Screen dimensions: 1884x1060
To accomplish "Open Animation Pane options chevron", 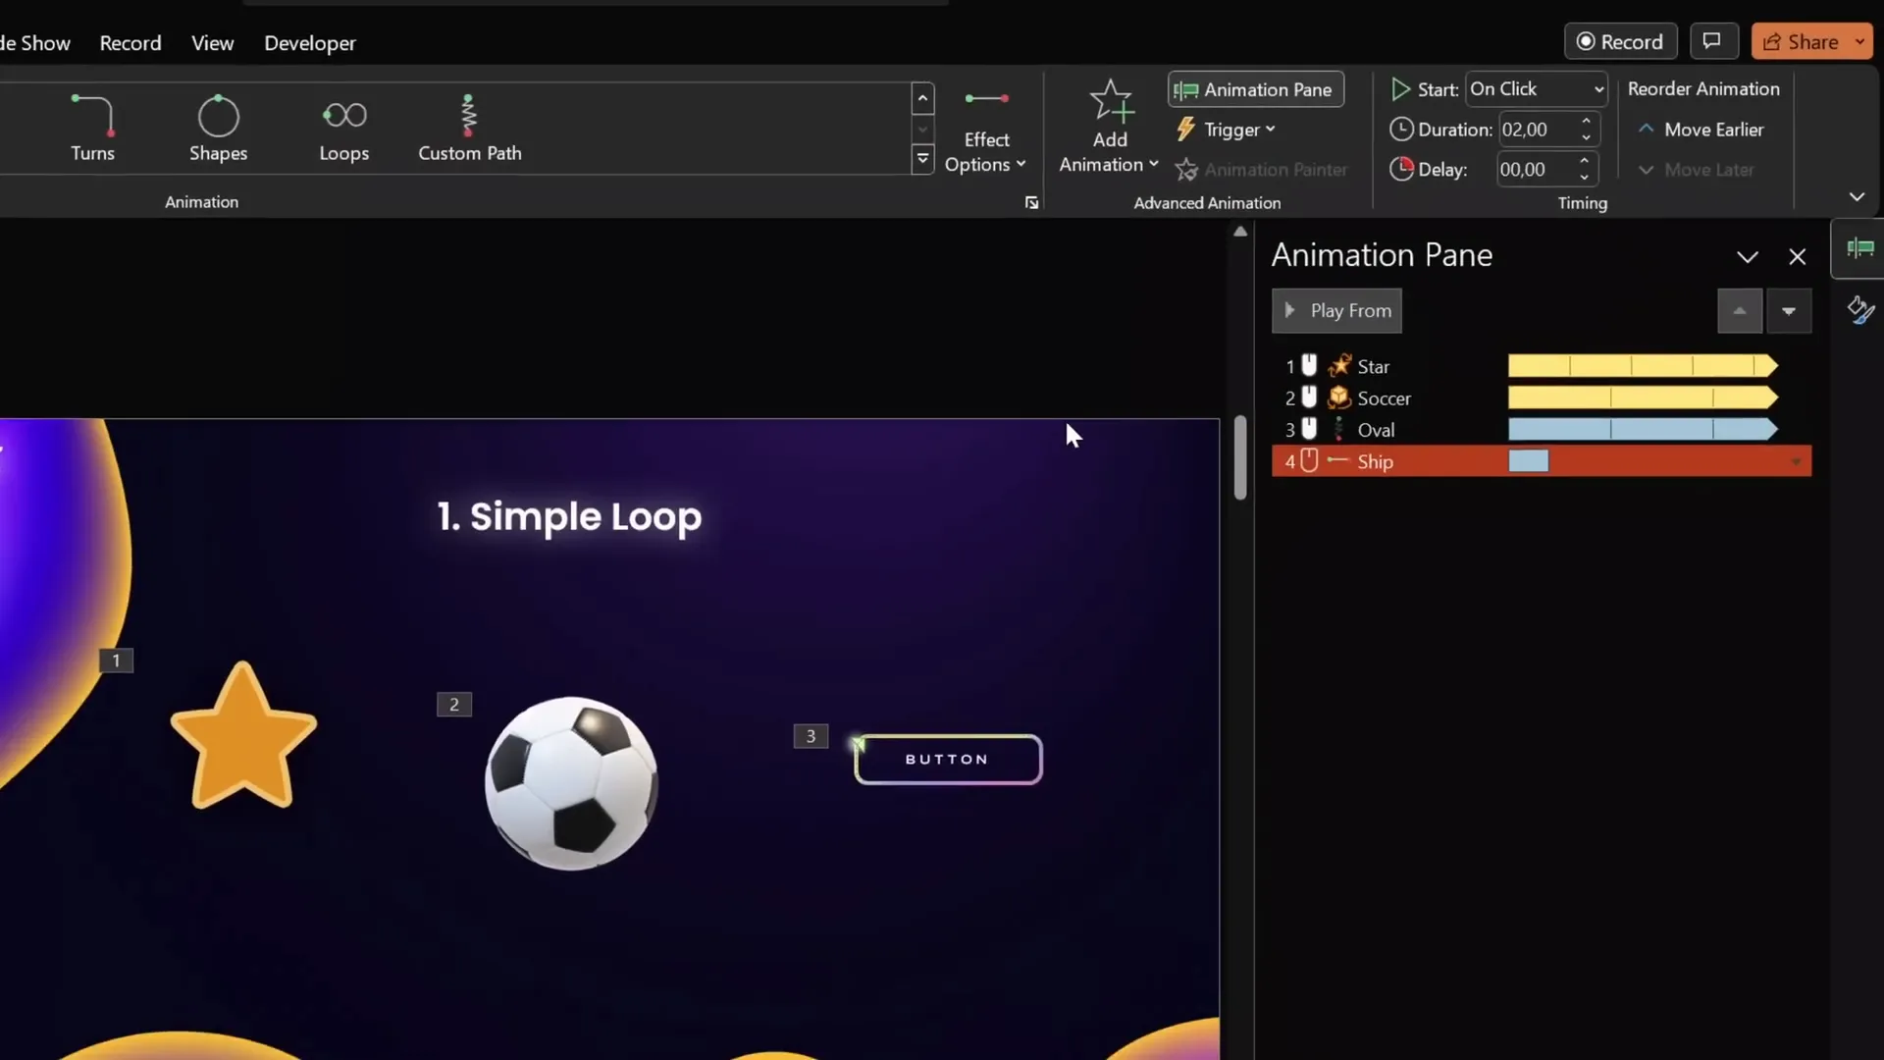I will pyautogui.click(x=1748, y=257).
